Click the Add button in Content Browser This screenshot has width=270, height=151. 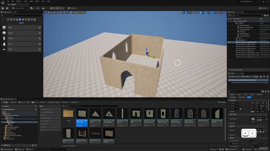click(5, 102)
